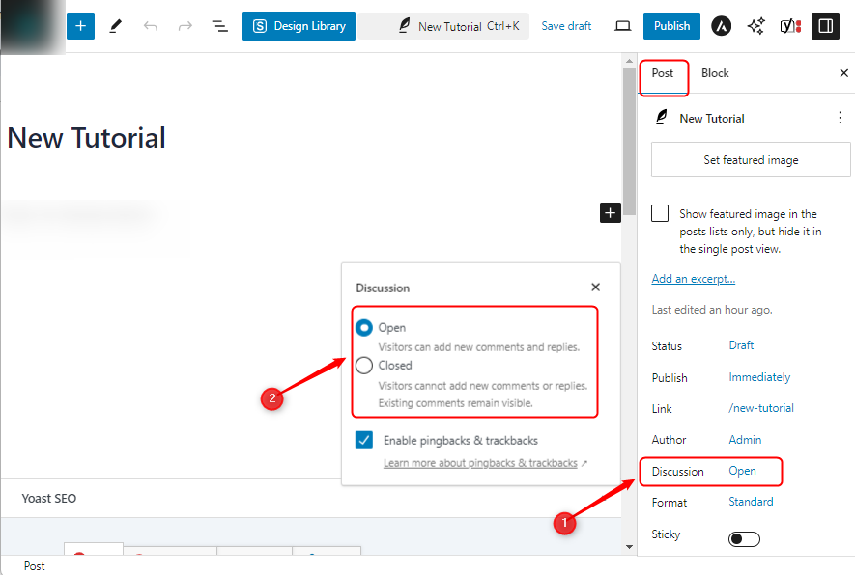Screen dimensions: 855x575
Task: Check Show featured image in posts lists only
Action: (x=661, y=214)
